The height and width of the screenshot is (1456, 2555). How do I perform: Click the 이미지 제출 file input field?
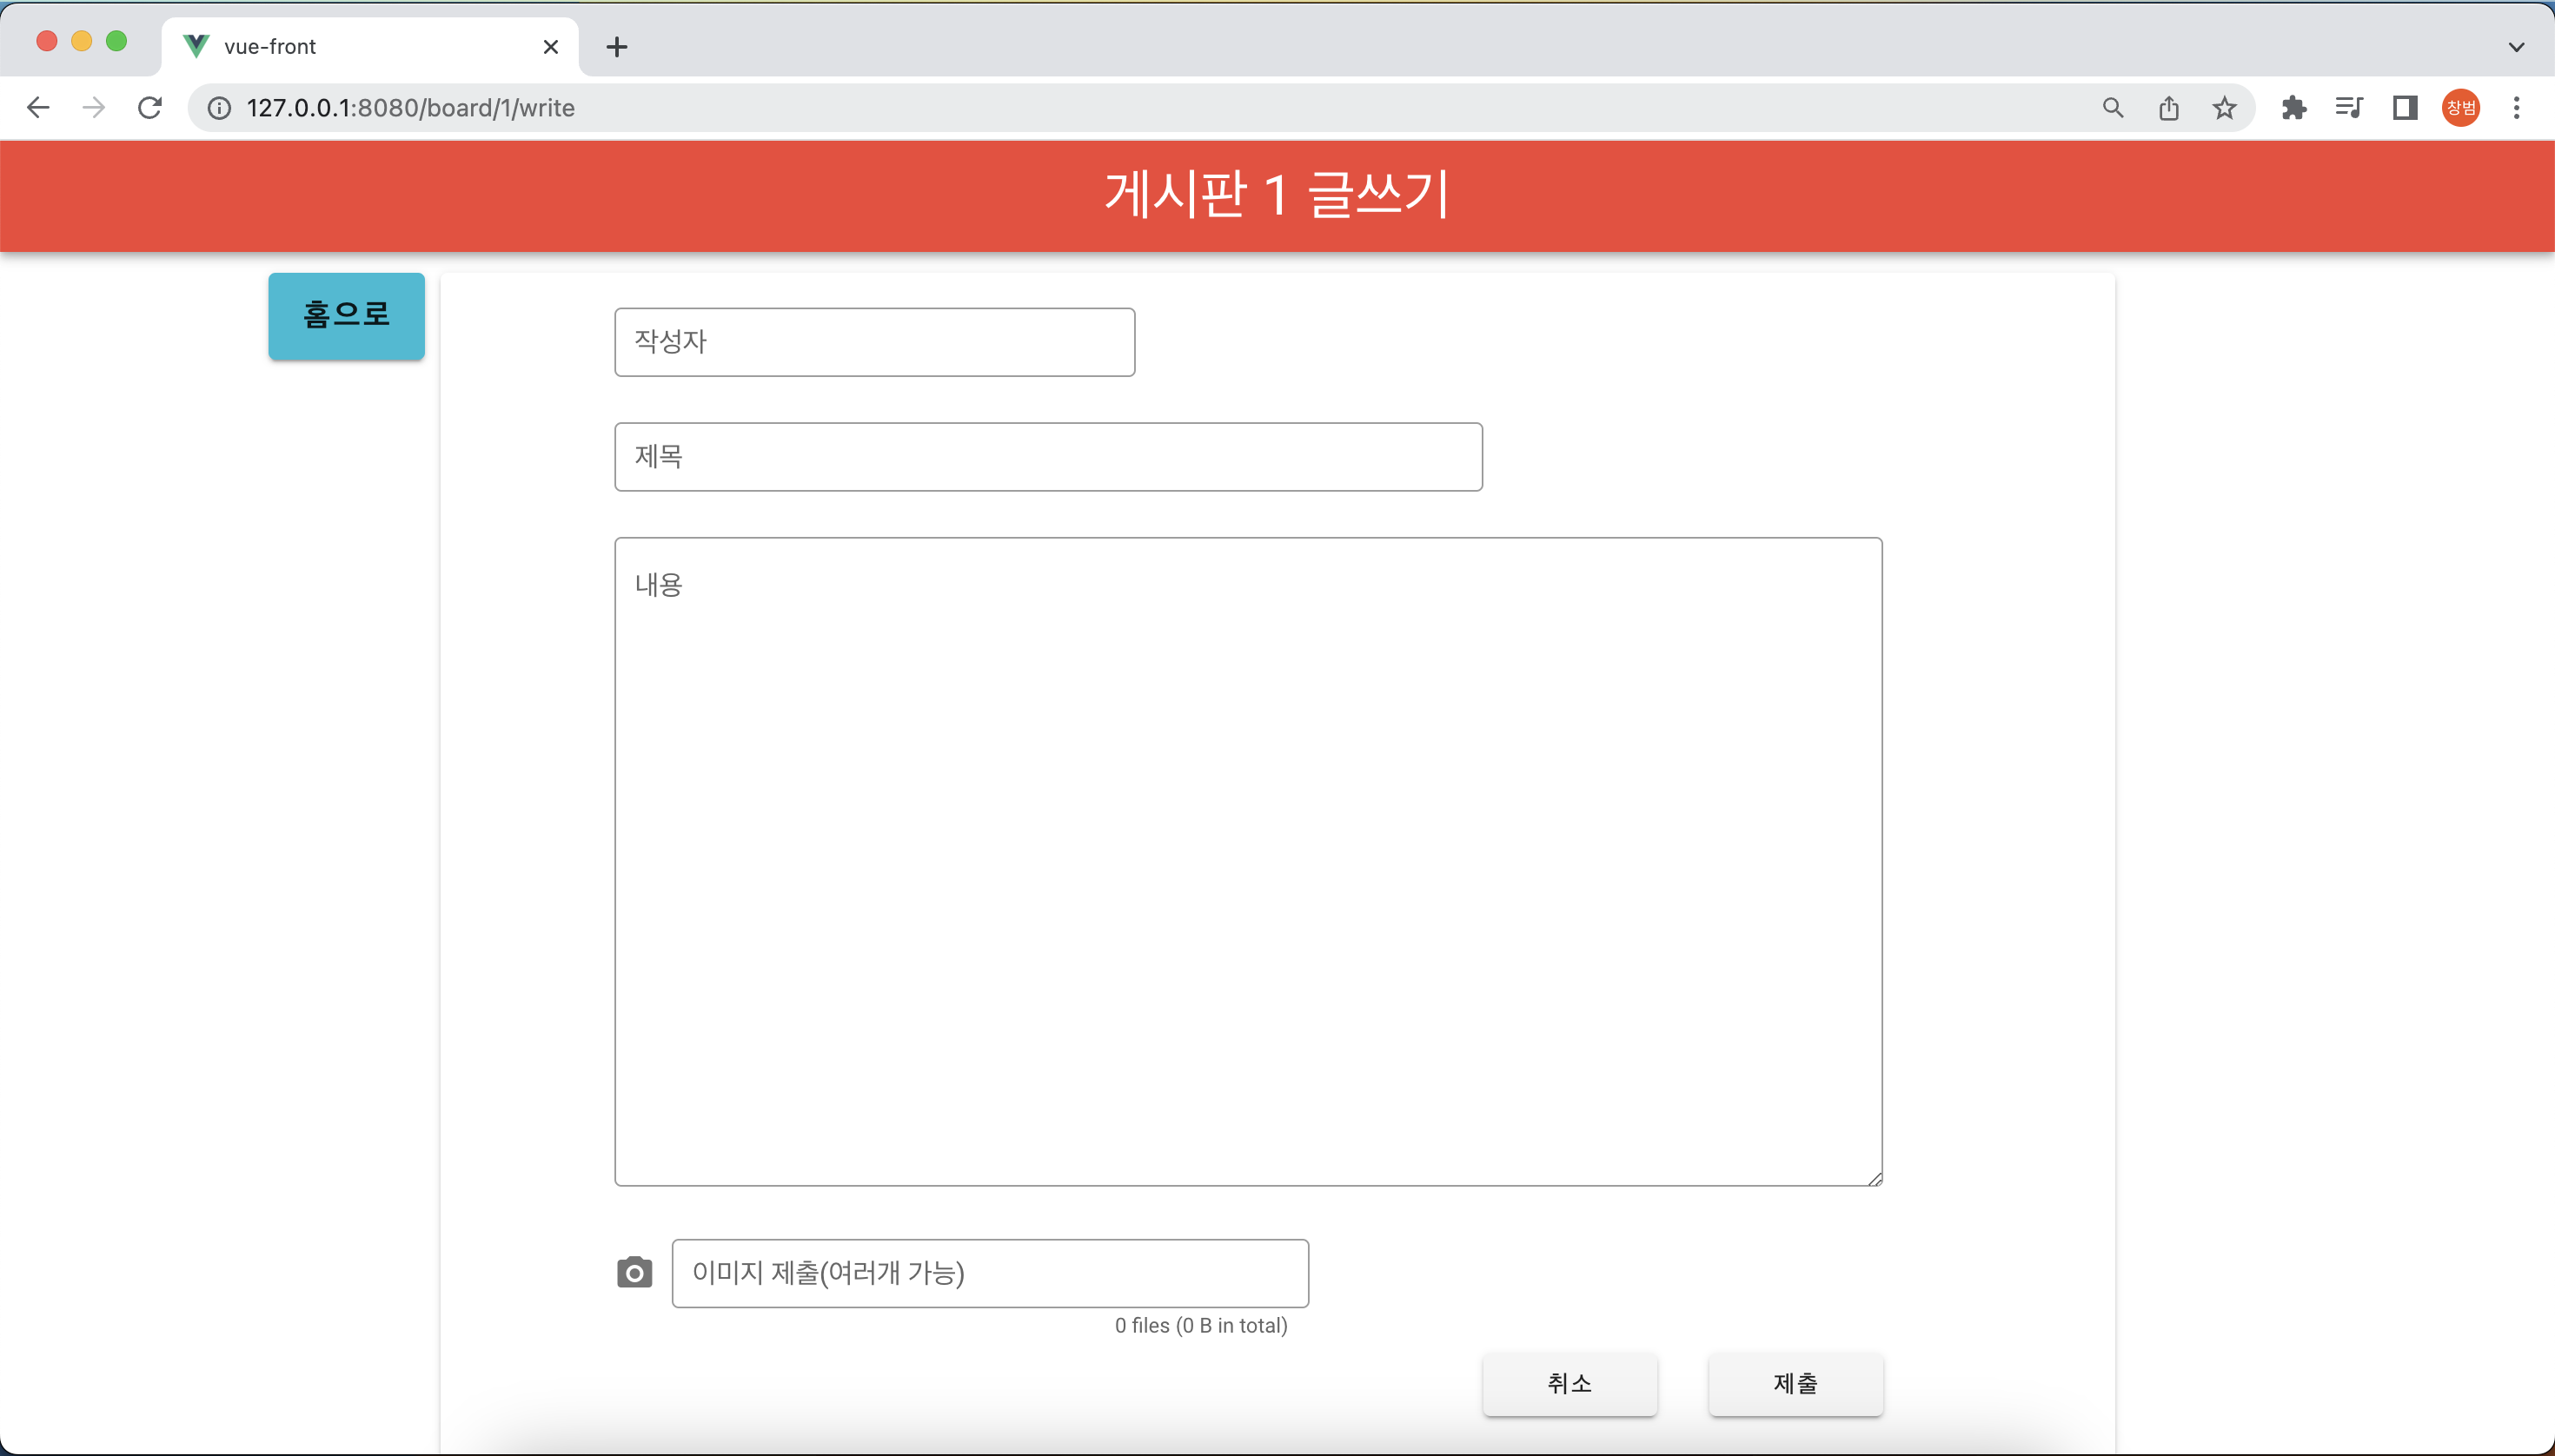point(989,1273)
